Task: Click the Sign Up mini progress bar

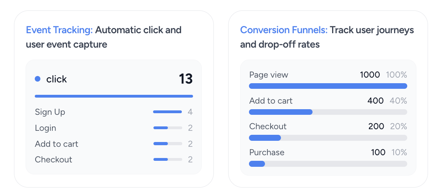Action: click(x=167, y=112)
